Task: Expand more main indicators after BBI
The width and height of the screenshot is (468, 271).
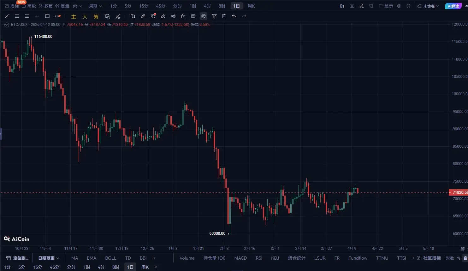Action: 154,258
